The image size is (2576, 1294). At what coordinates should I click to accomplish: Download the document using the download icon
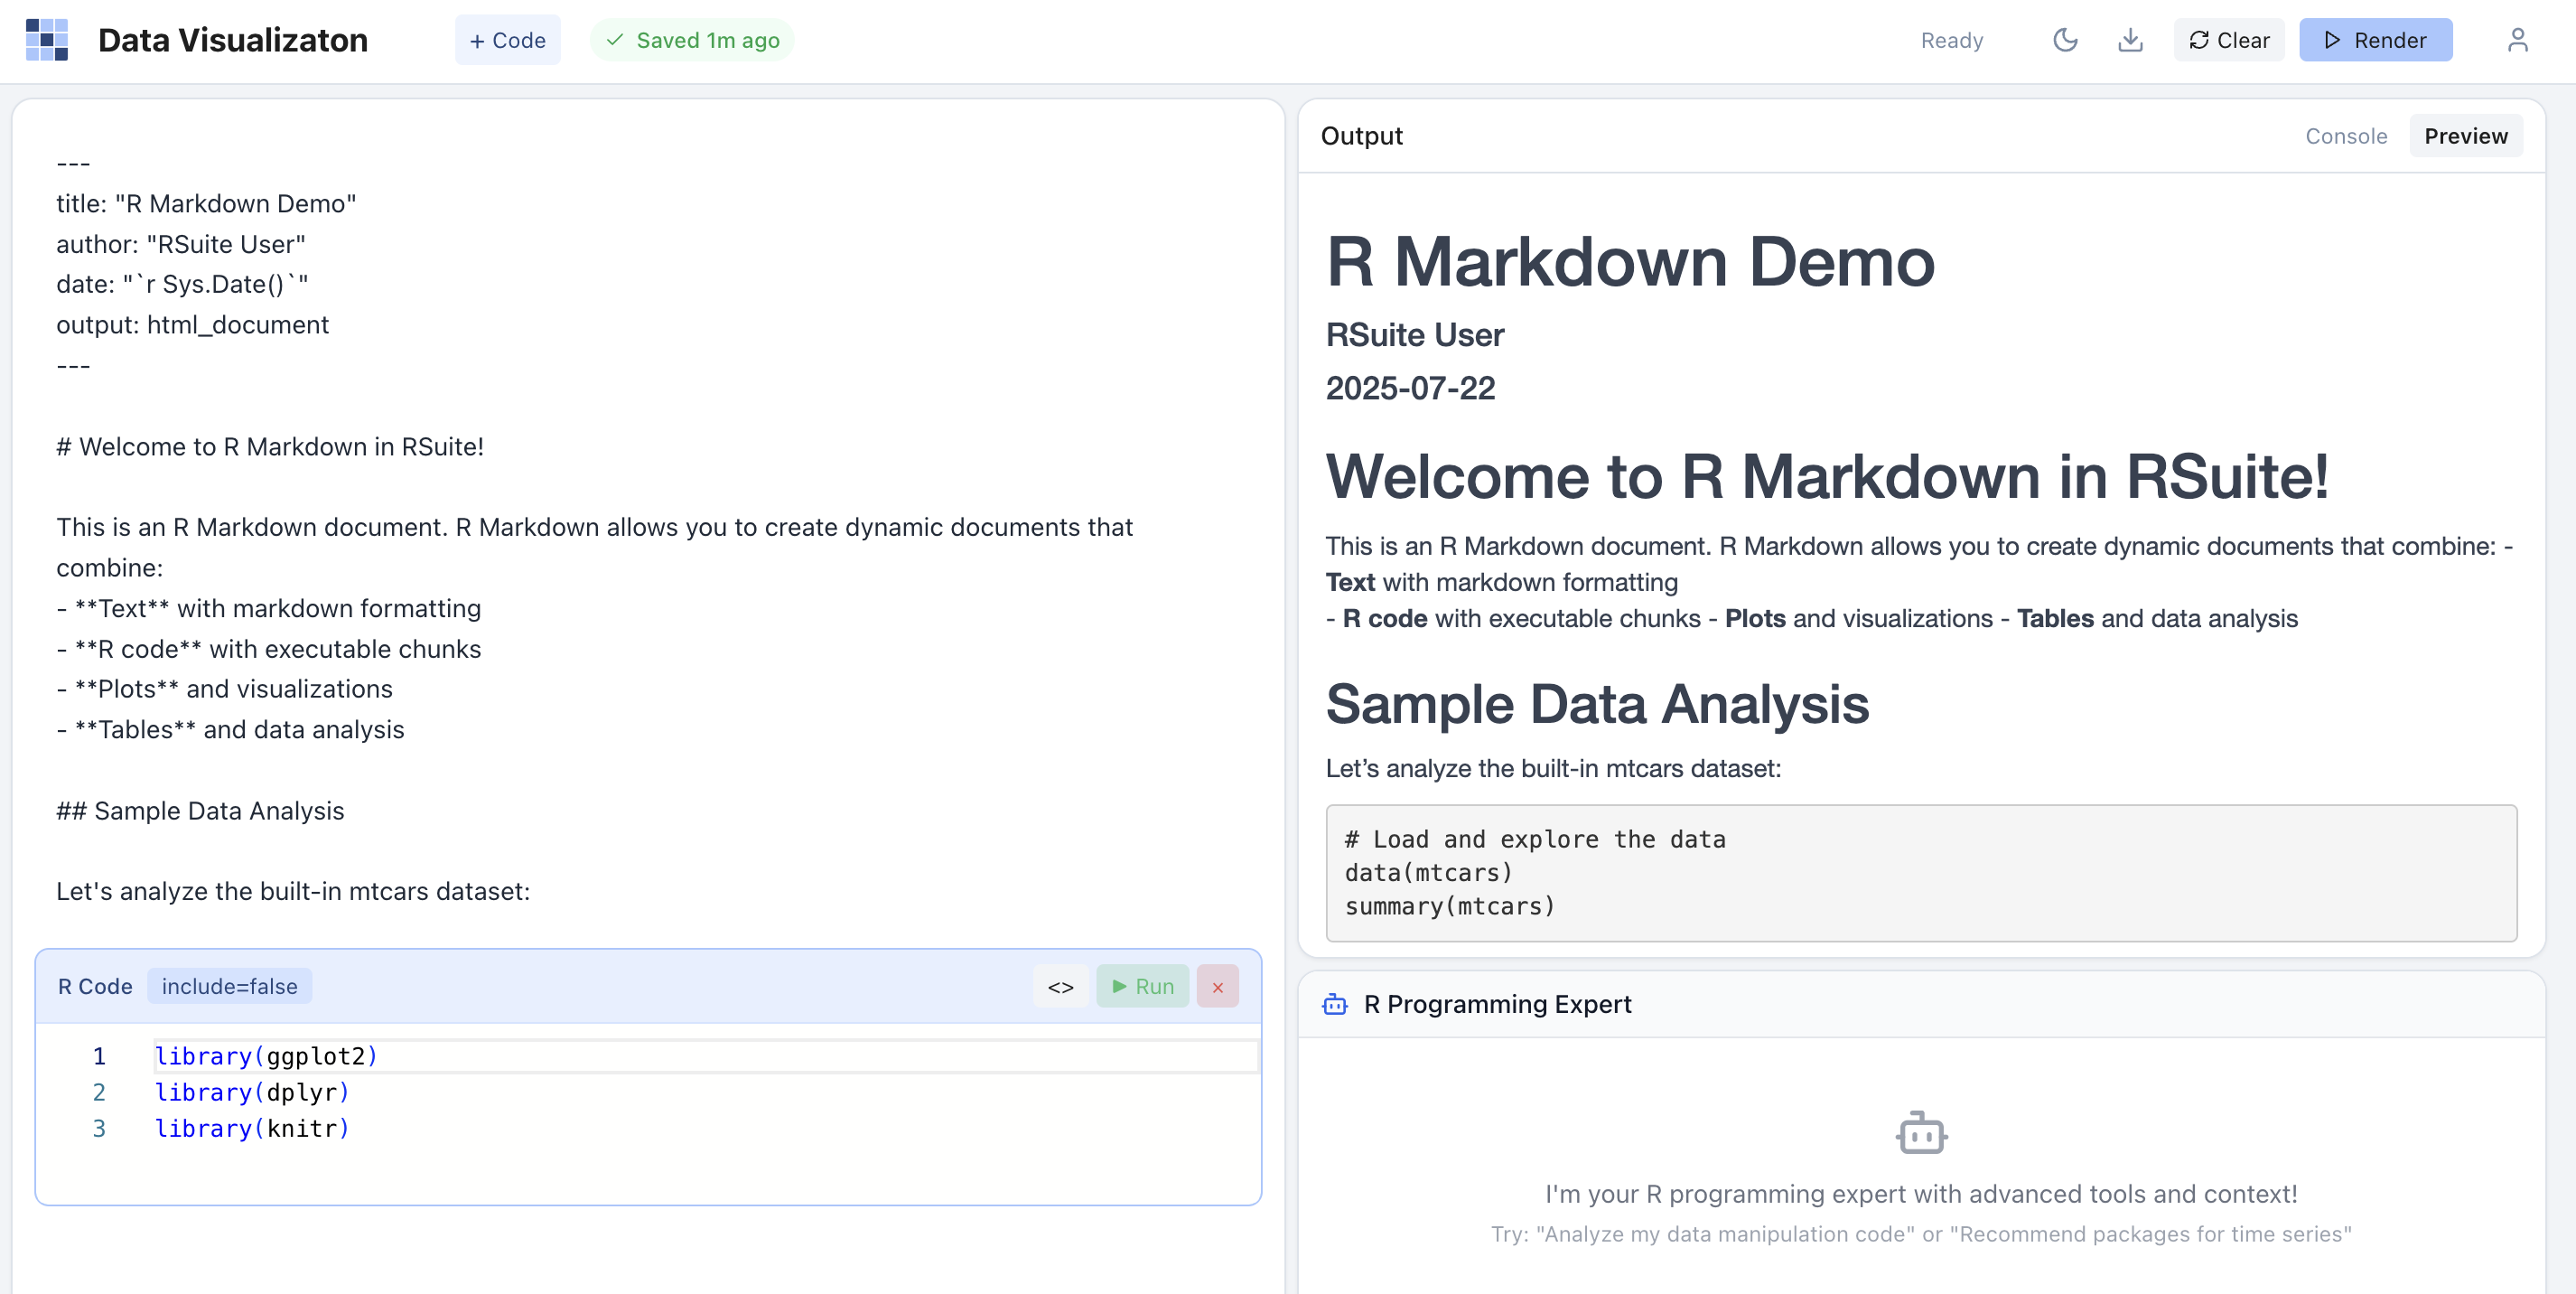[x=2130, y=40]
